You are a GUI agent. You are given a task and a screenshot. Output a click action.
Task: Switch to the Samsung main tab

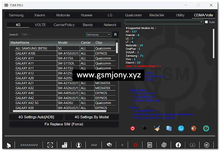[16, 15]
